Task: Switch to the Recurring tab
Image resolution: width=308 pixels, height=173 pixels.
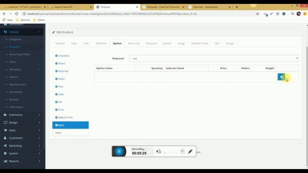Action: pyautogui.click(x=134, y=43)
